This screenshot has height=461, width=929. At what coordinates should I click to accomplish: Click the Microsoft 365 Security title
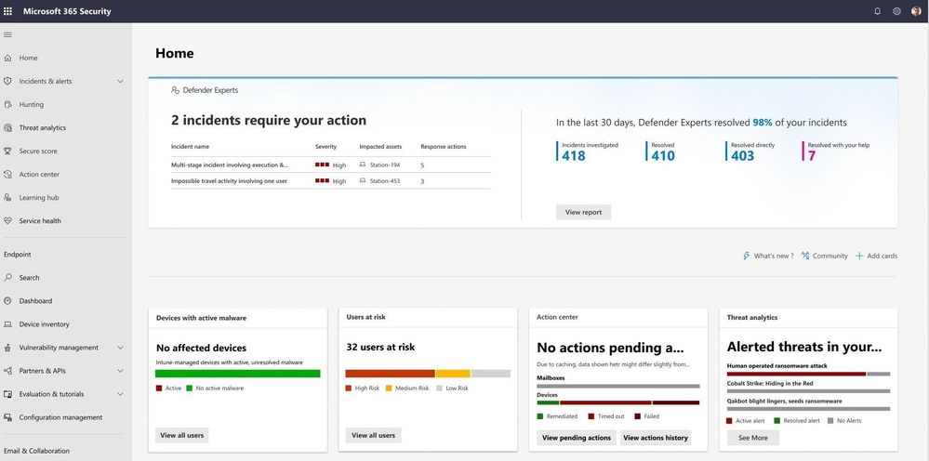pyautogui.click(x=67, y=11)
